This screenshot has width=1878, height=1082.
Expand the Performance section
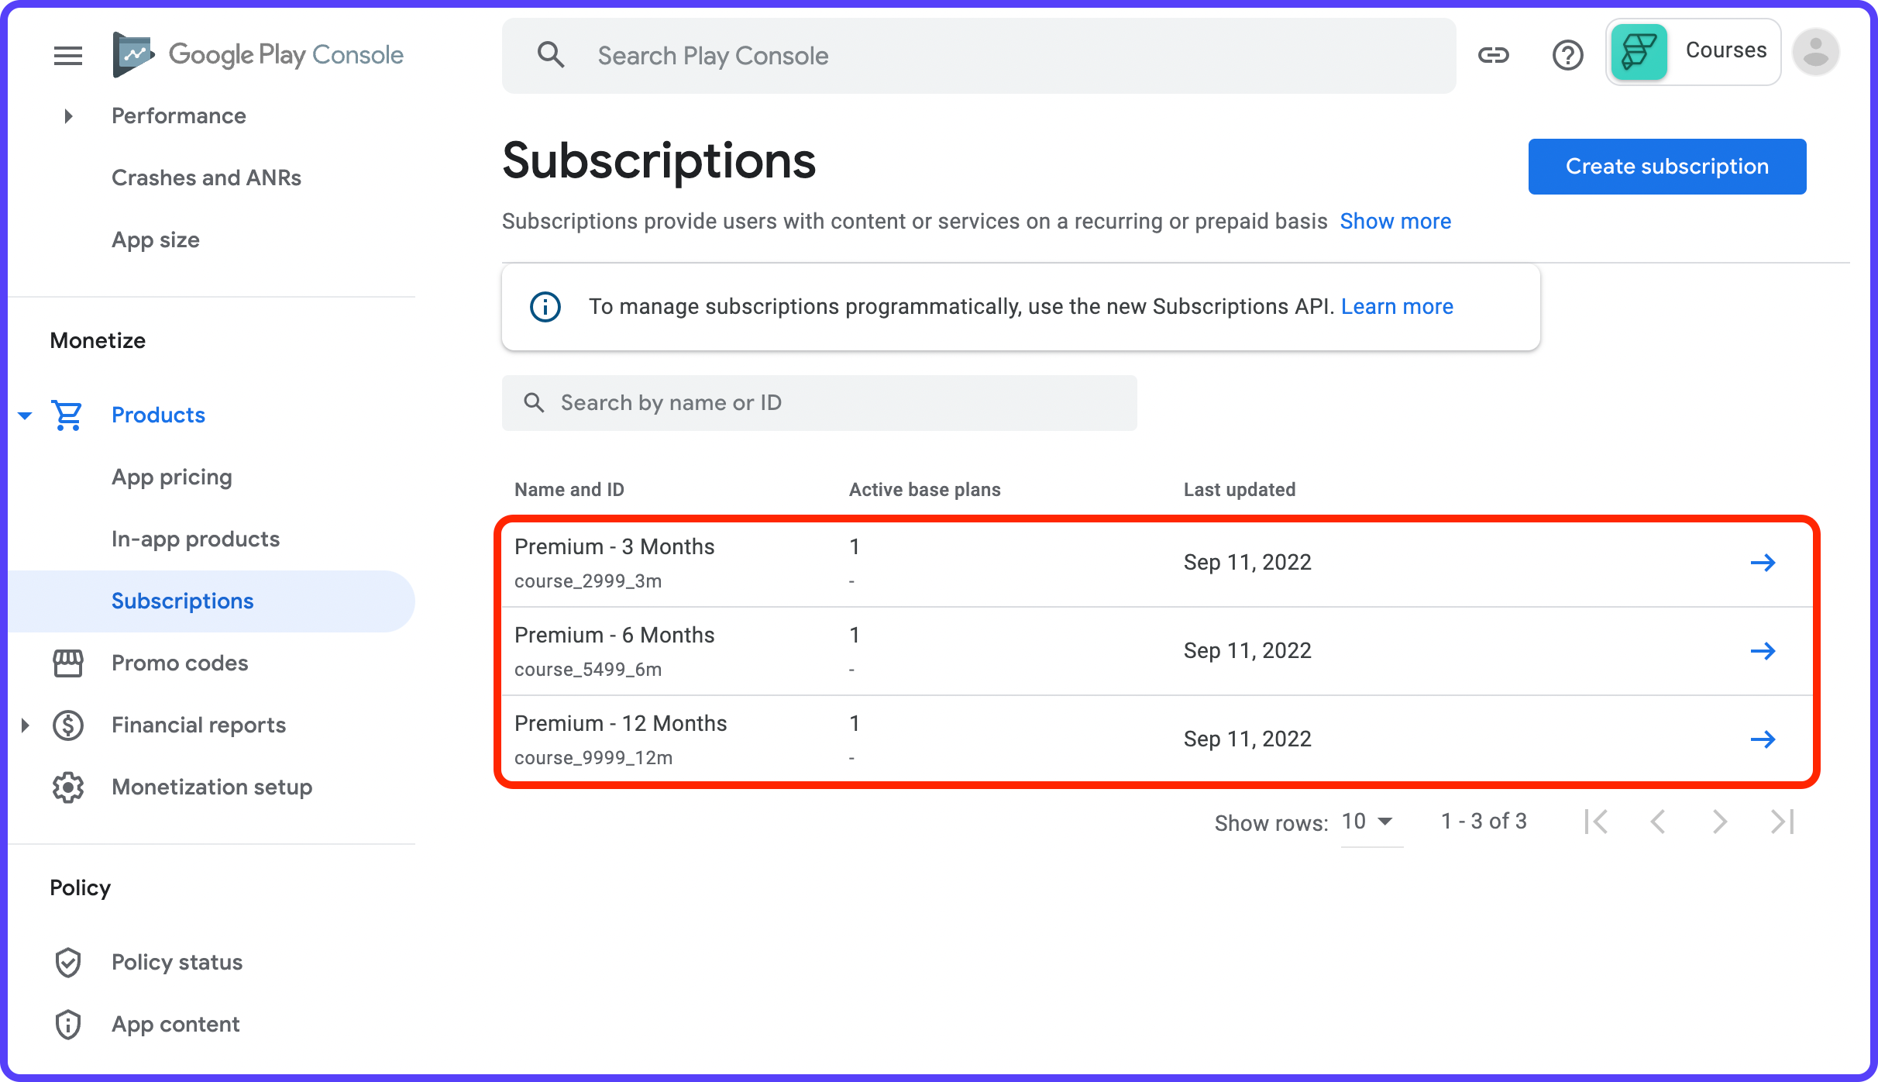click(x=67, y=115)
